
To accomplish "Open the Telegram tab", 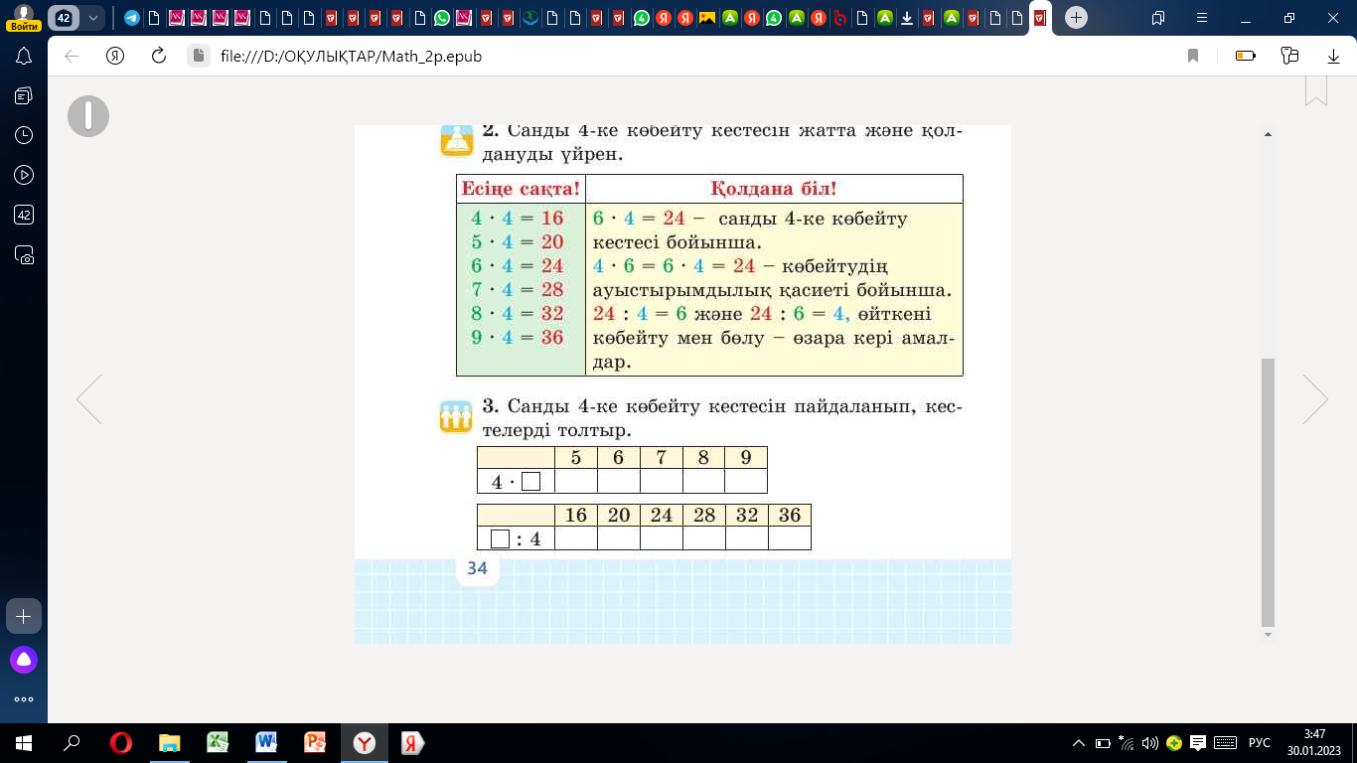I will tap(132, 18).
